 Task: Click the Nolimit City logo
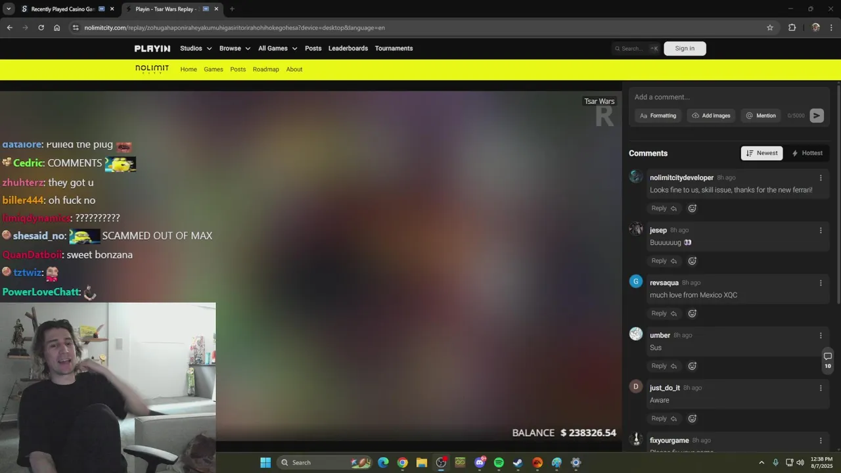[x=152, y=69]
